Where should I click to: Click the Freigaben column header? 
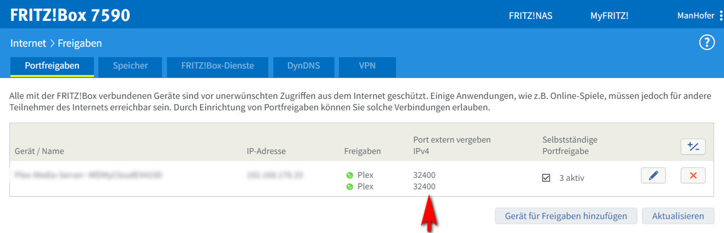(363, 151)
